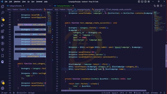Click line number 44 in left editor
The width and height of the screenshot is (167, 94).
pyautogui.click(x=10, y=25)
